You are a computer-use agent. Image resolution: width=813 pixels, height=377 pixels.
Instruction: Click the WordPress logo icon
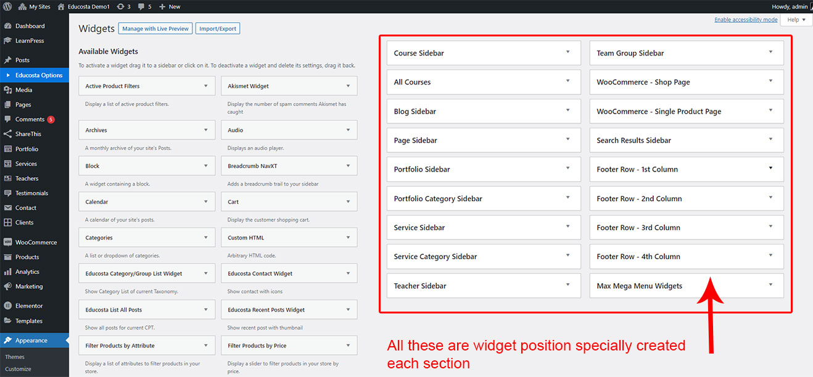click(x=7, y=7)
